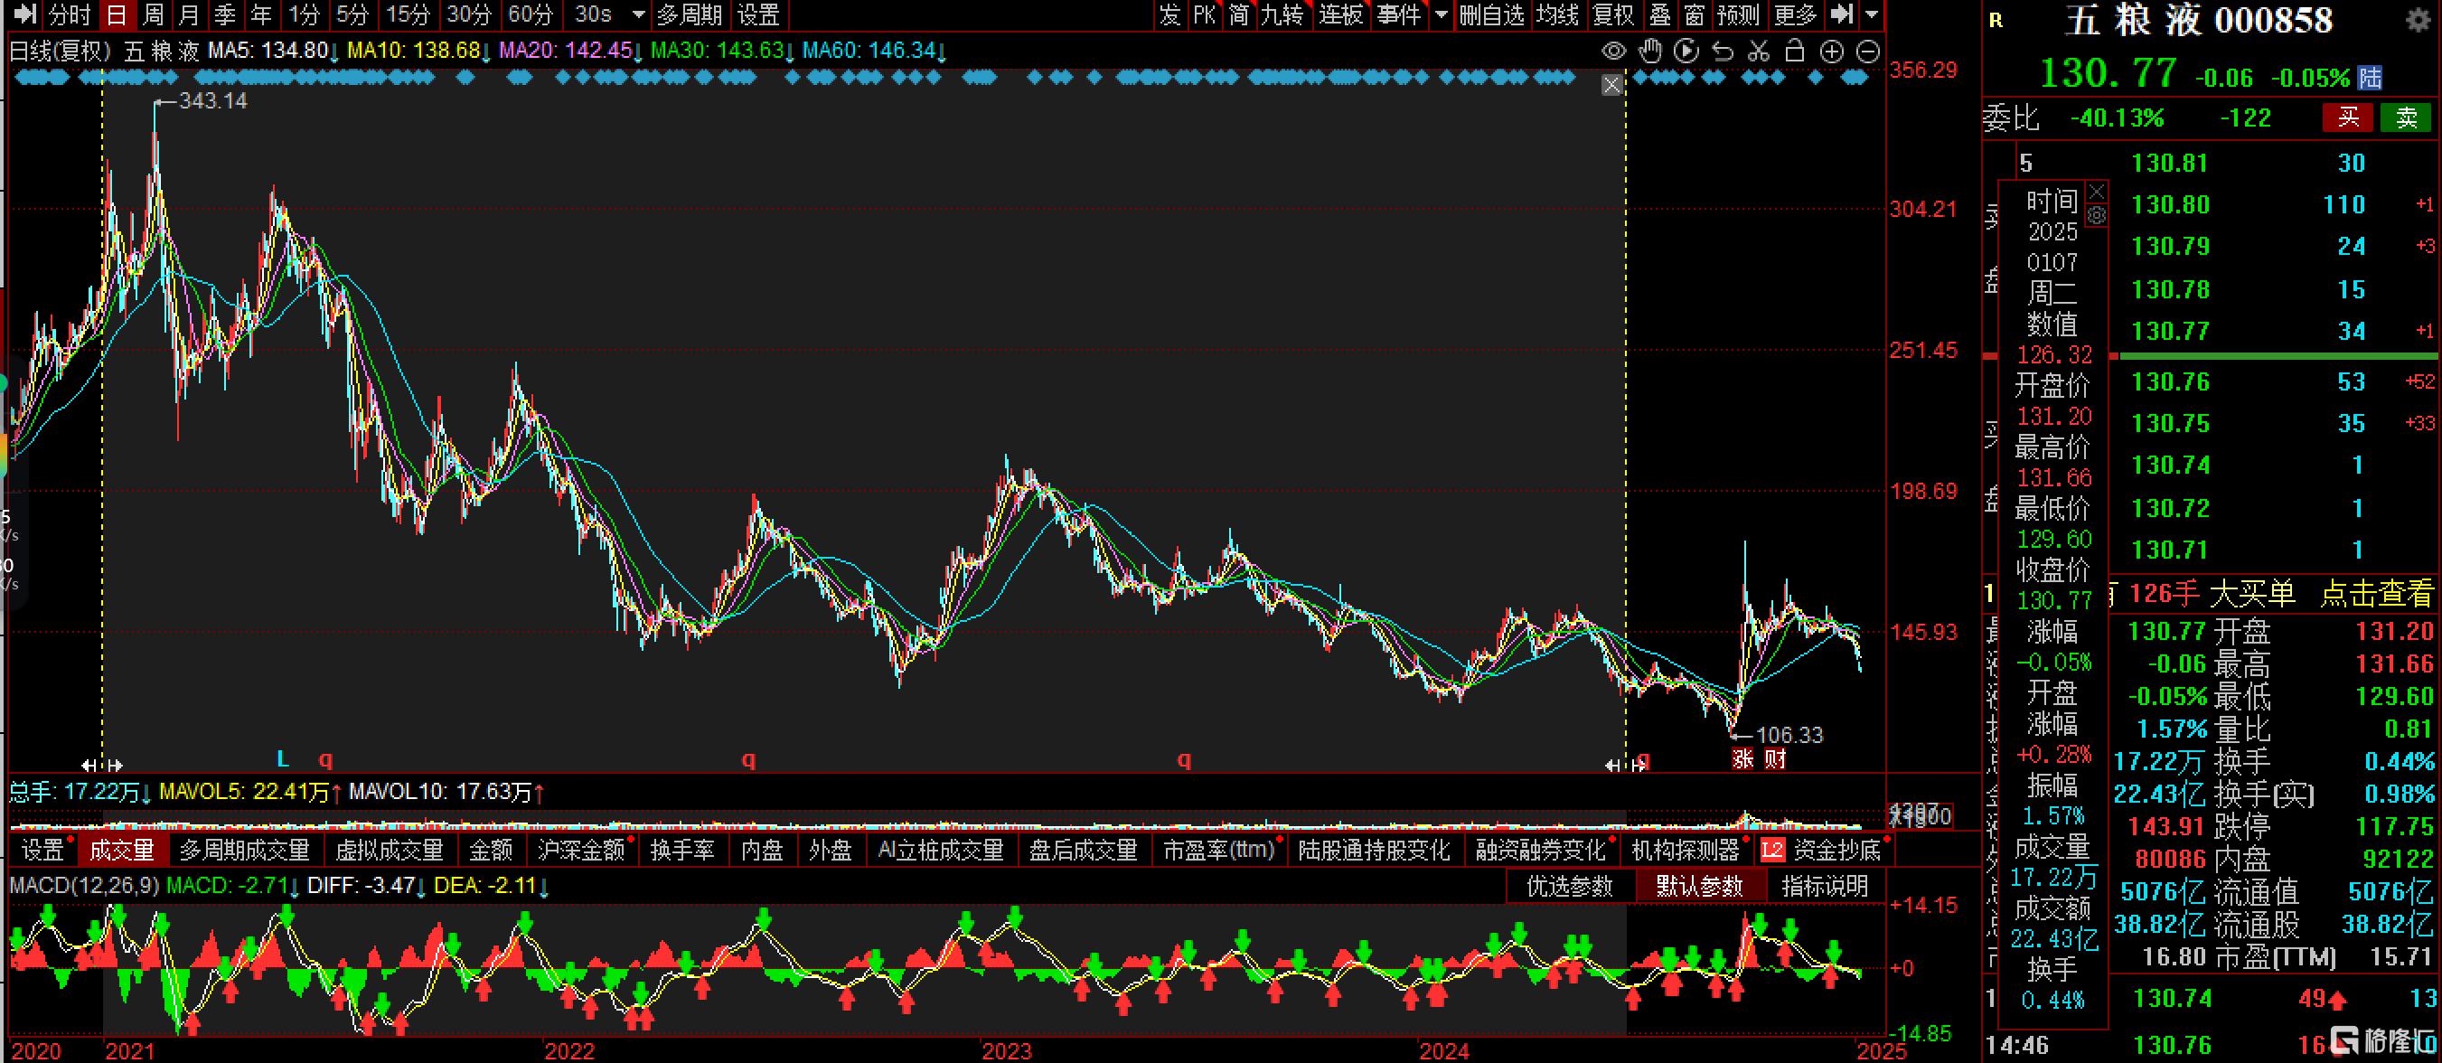Select the 陆股通持股变化 indicator tab
Screen dimensions: 2442x1063
pos(1374,850)
